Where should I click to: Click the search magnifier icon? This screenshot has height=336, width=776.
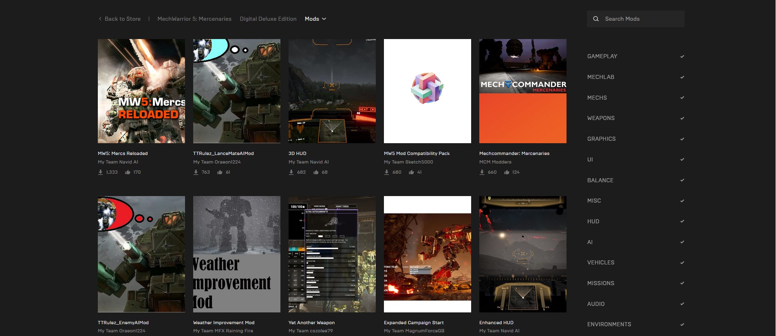pyautogui.click(x=596, y=19)
